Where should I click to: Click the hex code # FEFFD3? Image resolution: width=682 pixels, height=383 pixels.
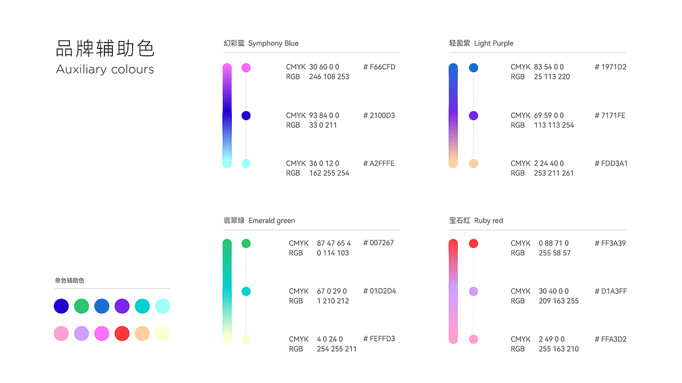379,339
